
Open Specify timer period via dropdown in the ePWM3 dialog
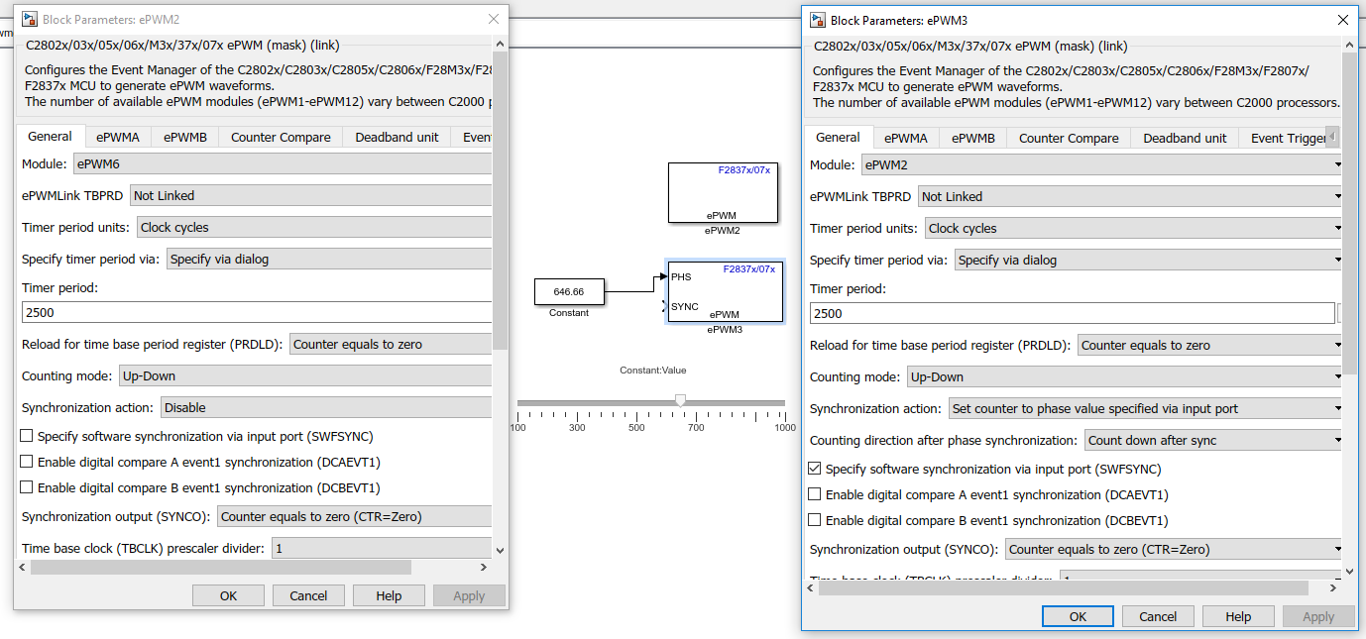click(x=1149, y=260)
